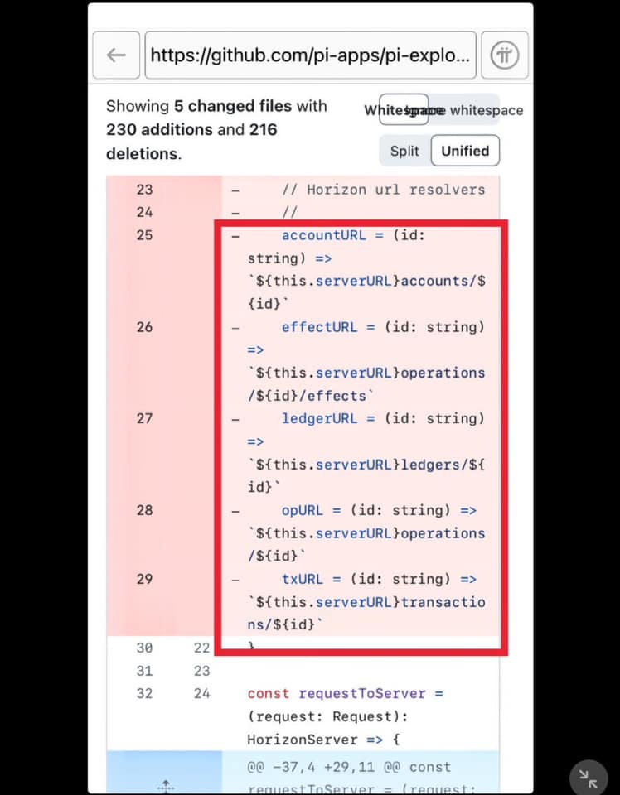
Task: Click new line number 24
Action: click(201, 693)
